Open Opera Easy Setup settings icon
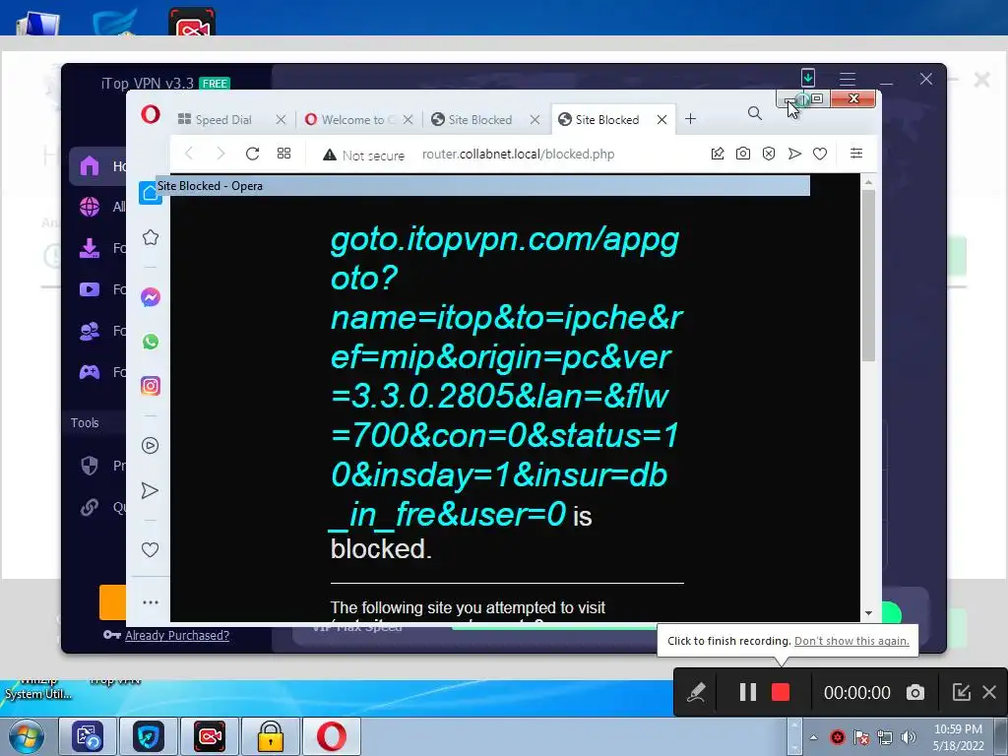The height and width of the screenshot is (756, 1008). coord(856,153)
